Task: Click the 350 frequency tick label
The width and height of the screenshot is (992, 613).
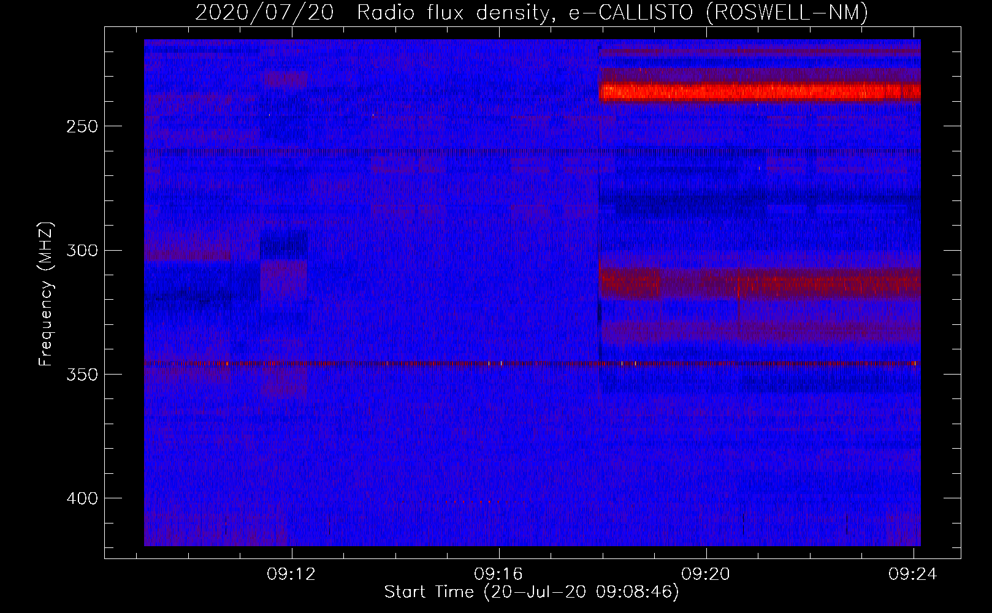Action: click(82, 375)
